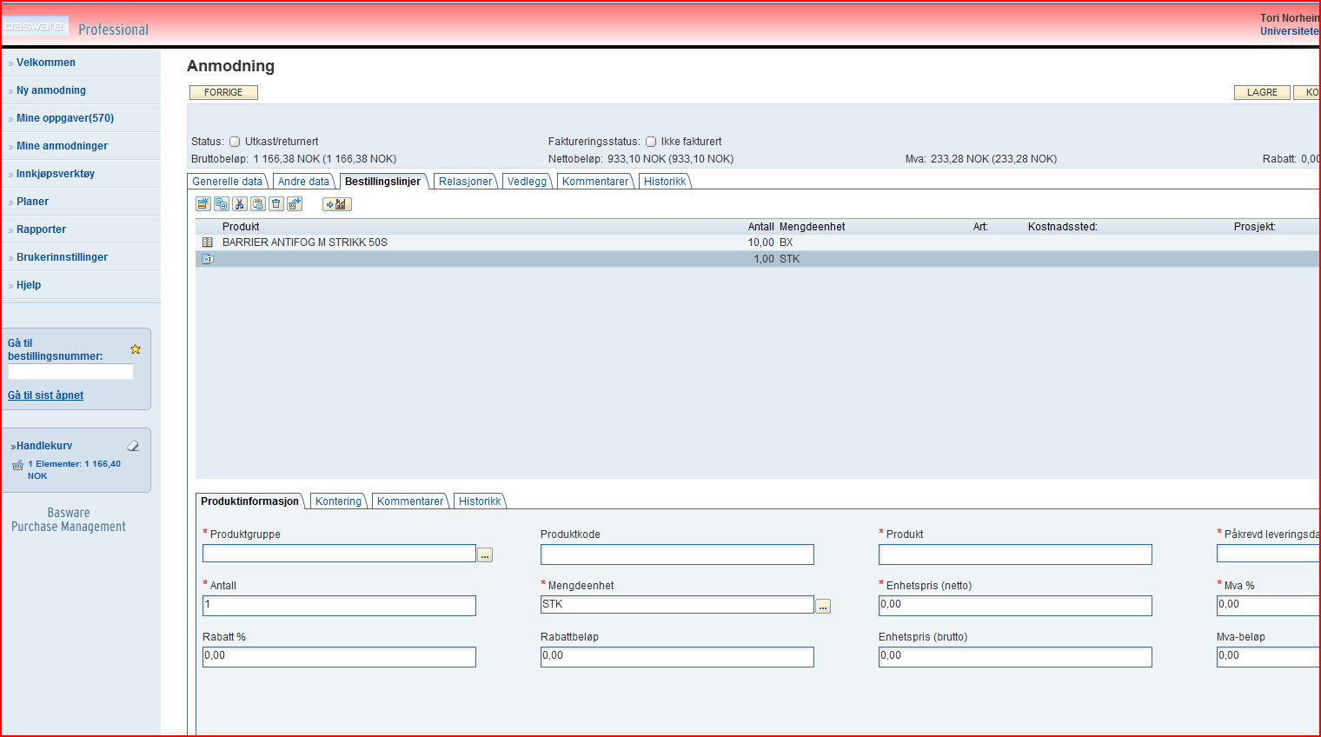Toggle the Ikke fakturert checkbox
The height and width of the screenshot is (737, 1321).
(x=651, y=142)
